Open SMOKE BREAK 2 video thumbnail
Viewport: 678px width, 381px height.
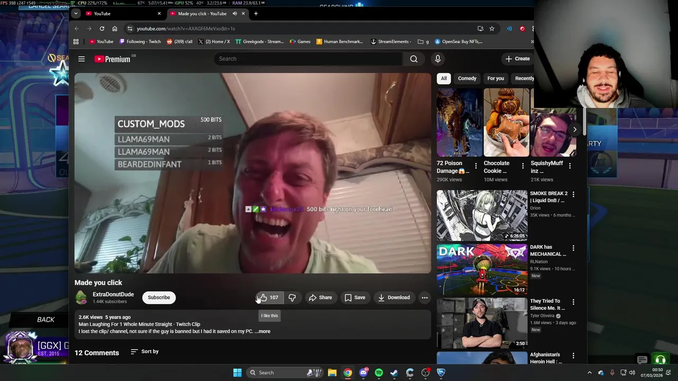(482, 215)
